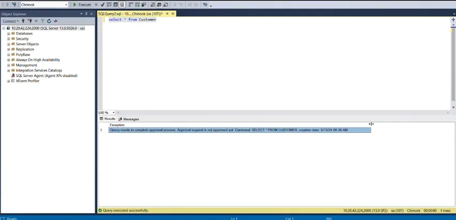Select Results to Grid mode
Viewport: 456px width, 220px height.
point(159,5)
